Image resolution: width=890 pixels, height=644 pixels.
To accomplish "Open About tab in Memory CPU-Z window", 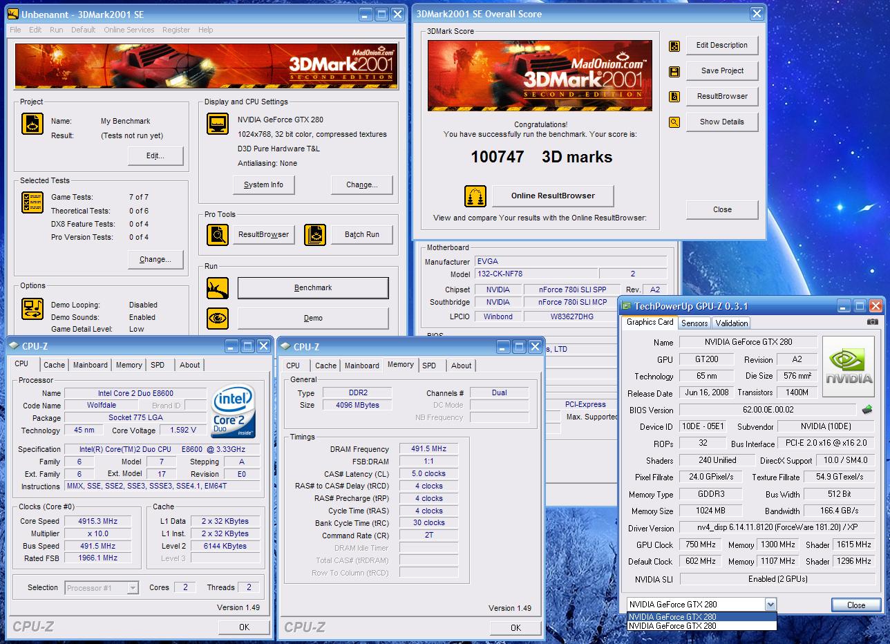I will pos(462,366).
